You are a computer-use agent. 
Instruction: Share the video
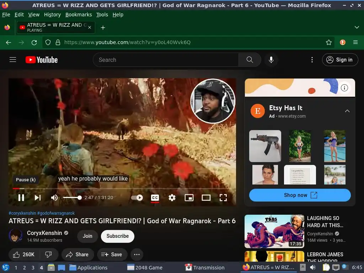77,255
